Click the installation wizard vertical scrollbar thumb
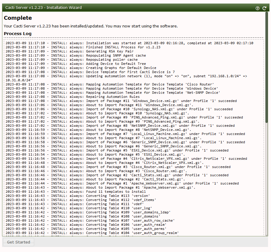The height and width of the screenshot is (252, 271). (267, 67)
